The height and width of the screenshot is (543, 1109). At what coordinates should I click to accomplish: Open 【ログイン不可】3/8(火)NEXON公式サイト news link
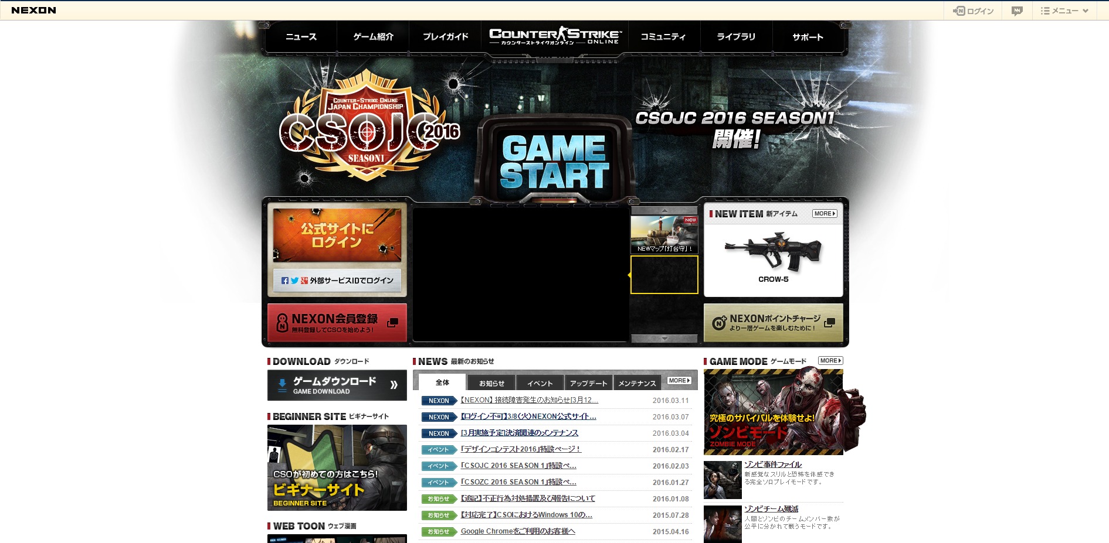(x=528, y=416)
